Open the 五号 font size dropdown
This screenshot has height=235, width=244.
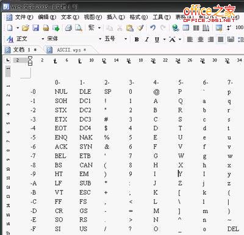coord(126,39)
